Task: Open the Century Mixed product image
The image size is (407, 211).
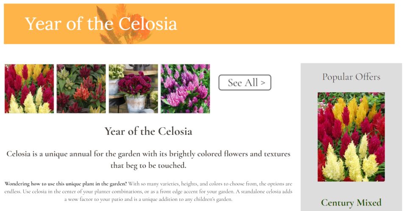Action: 351,137
